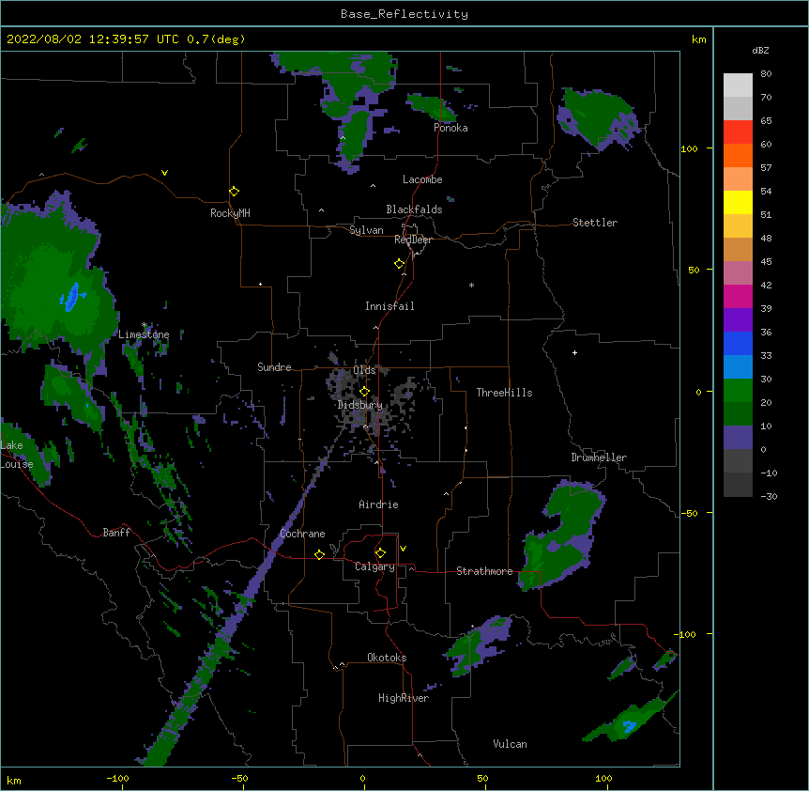Click the Olds town label
This screenshot has height=791, width=809.
pyautogui.click(x=364, y=370)
